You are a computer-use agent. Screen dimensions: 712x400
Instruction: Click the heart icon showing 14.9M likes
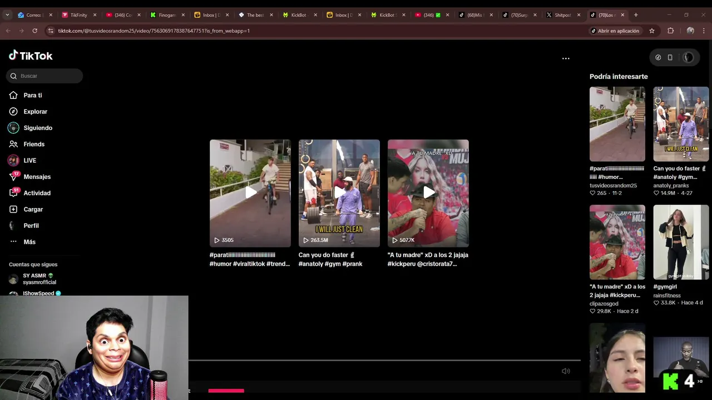click(x=656, y=193)
